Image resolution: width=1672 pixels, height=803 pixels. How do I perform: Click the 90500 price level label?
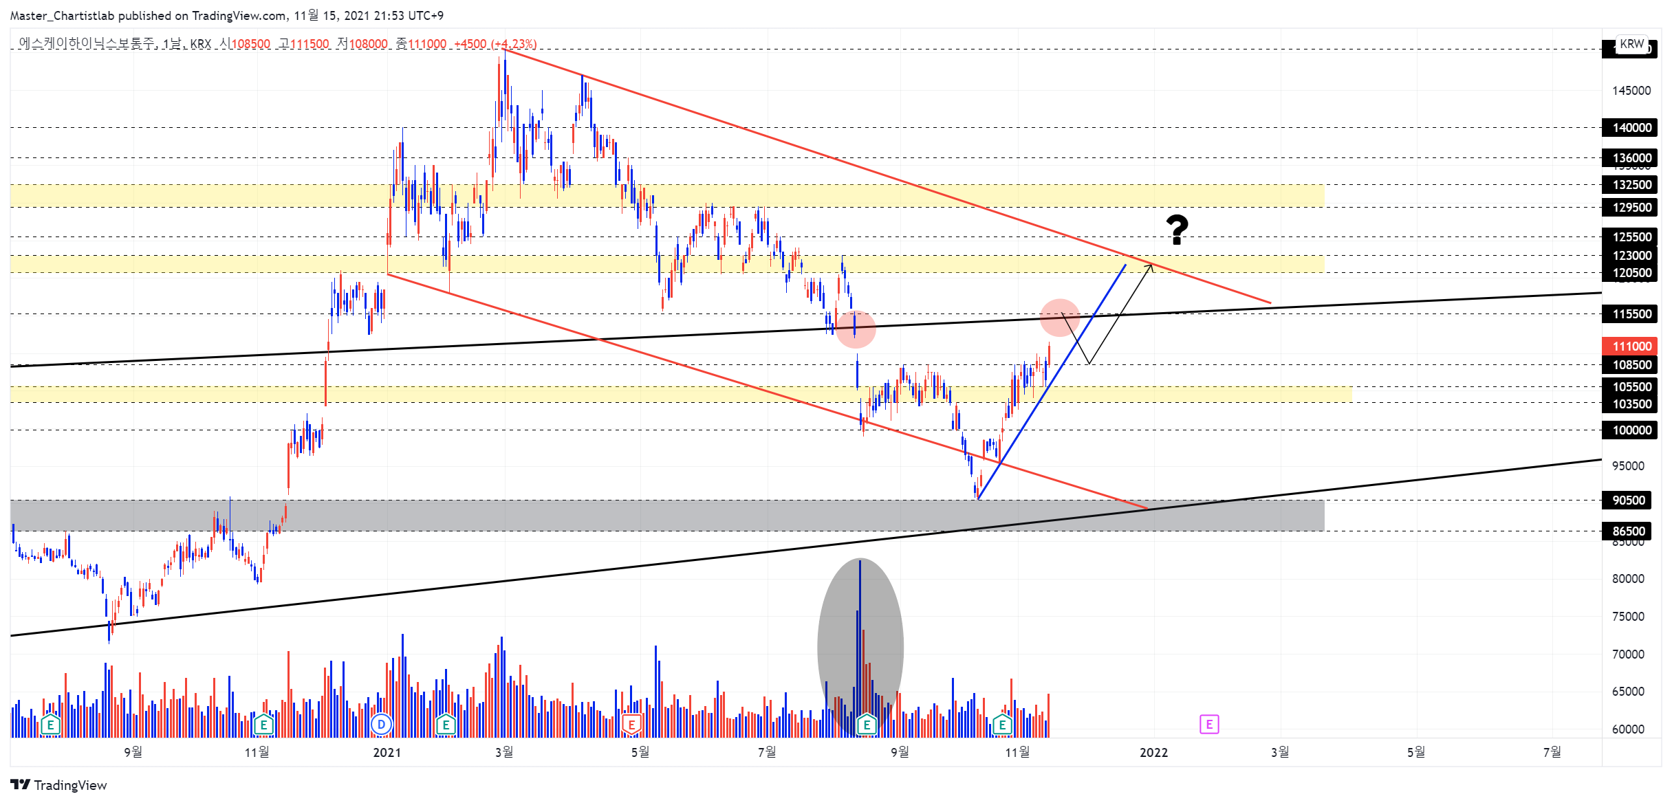point(1626,500)
